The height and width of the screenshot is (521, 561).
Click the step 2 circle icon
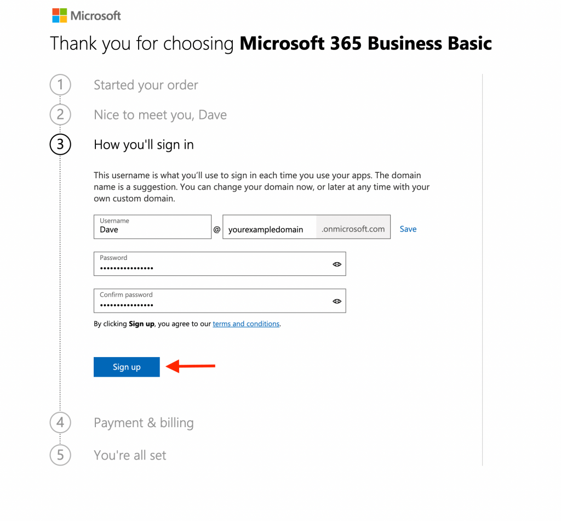click(60, 115)
